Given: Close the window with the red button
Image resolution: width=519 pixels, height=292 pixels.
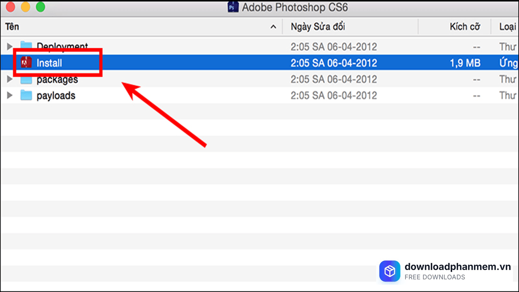Looking at the screenshot, I should click(x=11, y=7).
